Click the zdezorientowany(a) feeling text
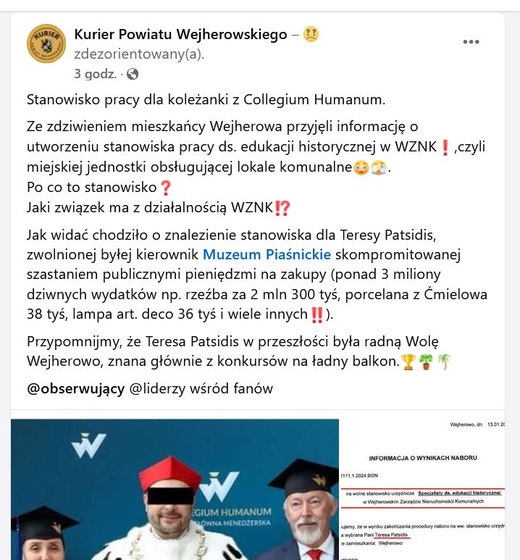520x560 pixels. click(139, 54)
